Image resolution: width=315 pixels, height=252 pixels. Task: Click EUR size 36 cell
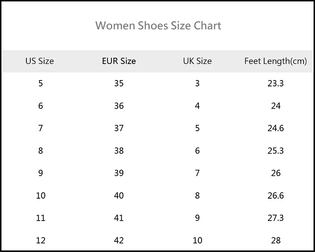(119, 106)
